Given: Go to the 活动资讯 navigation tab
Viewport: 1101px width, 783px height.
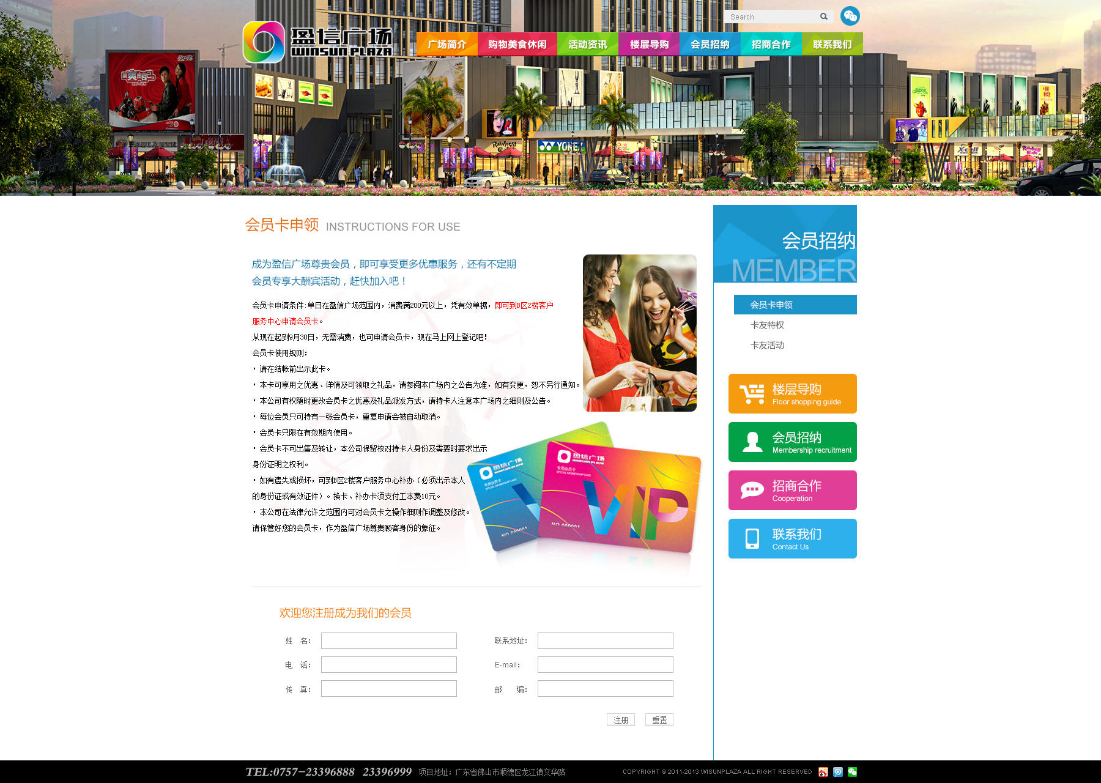Looking at the screenshot, I should [587, 44].
